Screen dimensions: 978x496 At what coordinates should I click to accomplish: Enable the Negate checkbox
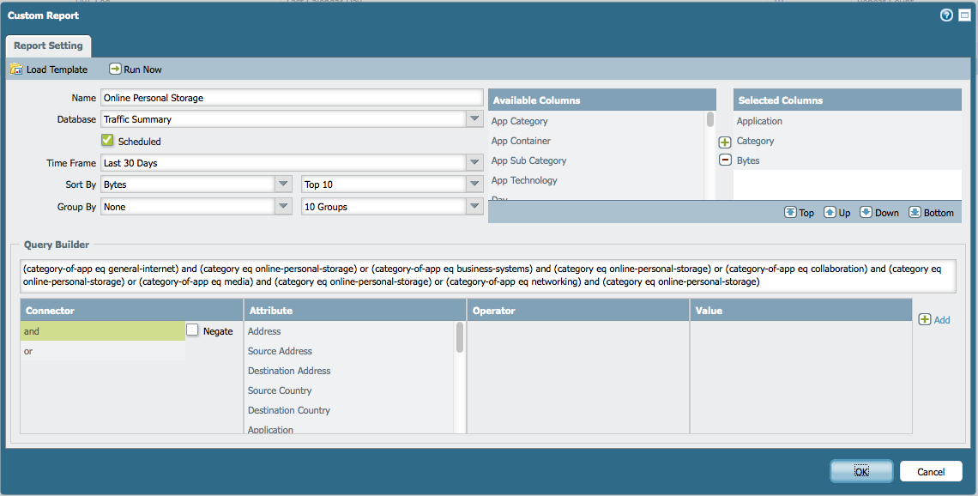coord(192,330)
